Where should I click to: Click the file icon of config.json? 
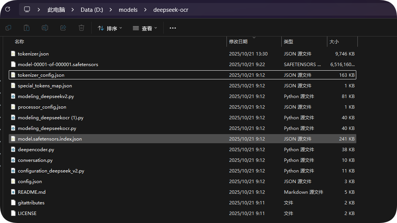[x=13, y=181]
